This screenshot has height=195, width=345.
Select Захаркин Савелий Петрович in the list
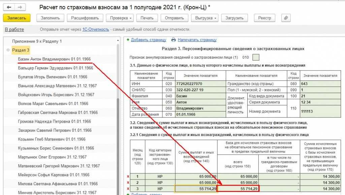point(55,130)
